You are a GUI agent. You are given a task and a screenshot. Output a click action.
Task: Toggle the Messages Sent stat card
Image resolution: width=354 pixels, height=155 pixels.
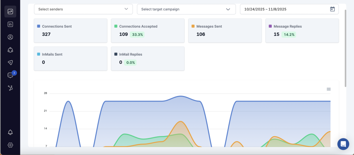(225, 30)
